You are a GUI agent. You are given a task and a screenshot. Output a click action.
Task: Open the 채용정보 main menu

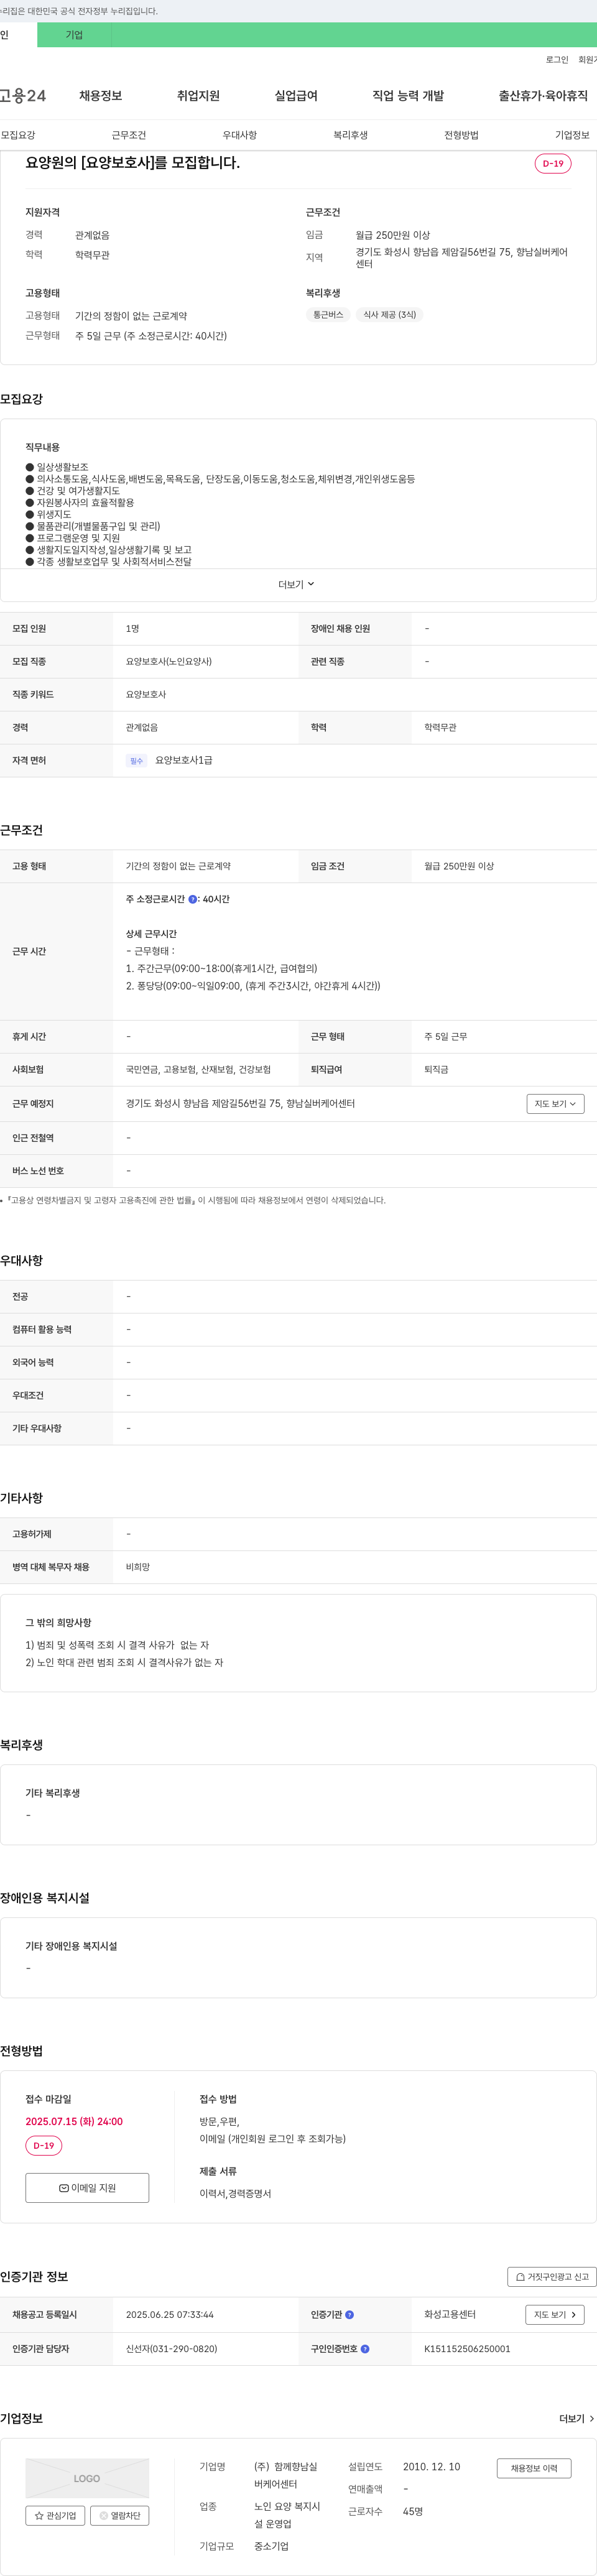click(x=101, y=96)
